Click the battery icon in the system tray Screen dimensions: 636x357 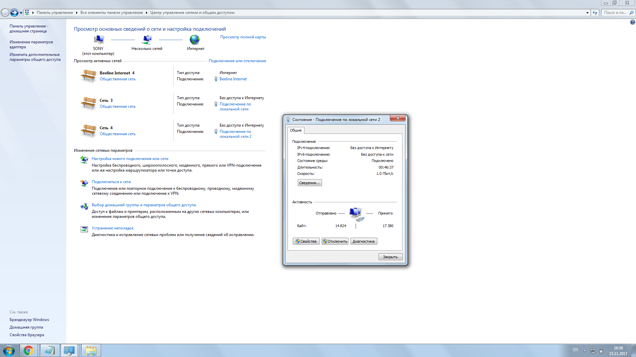[600, 350]
